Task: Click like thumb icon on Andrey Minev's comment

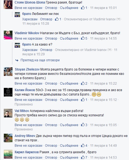Action: pos(83,145)
